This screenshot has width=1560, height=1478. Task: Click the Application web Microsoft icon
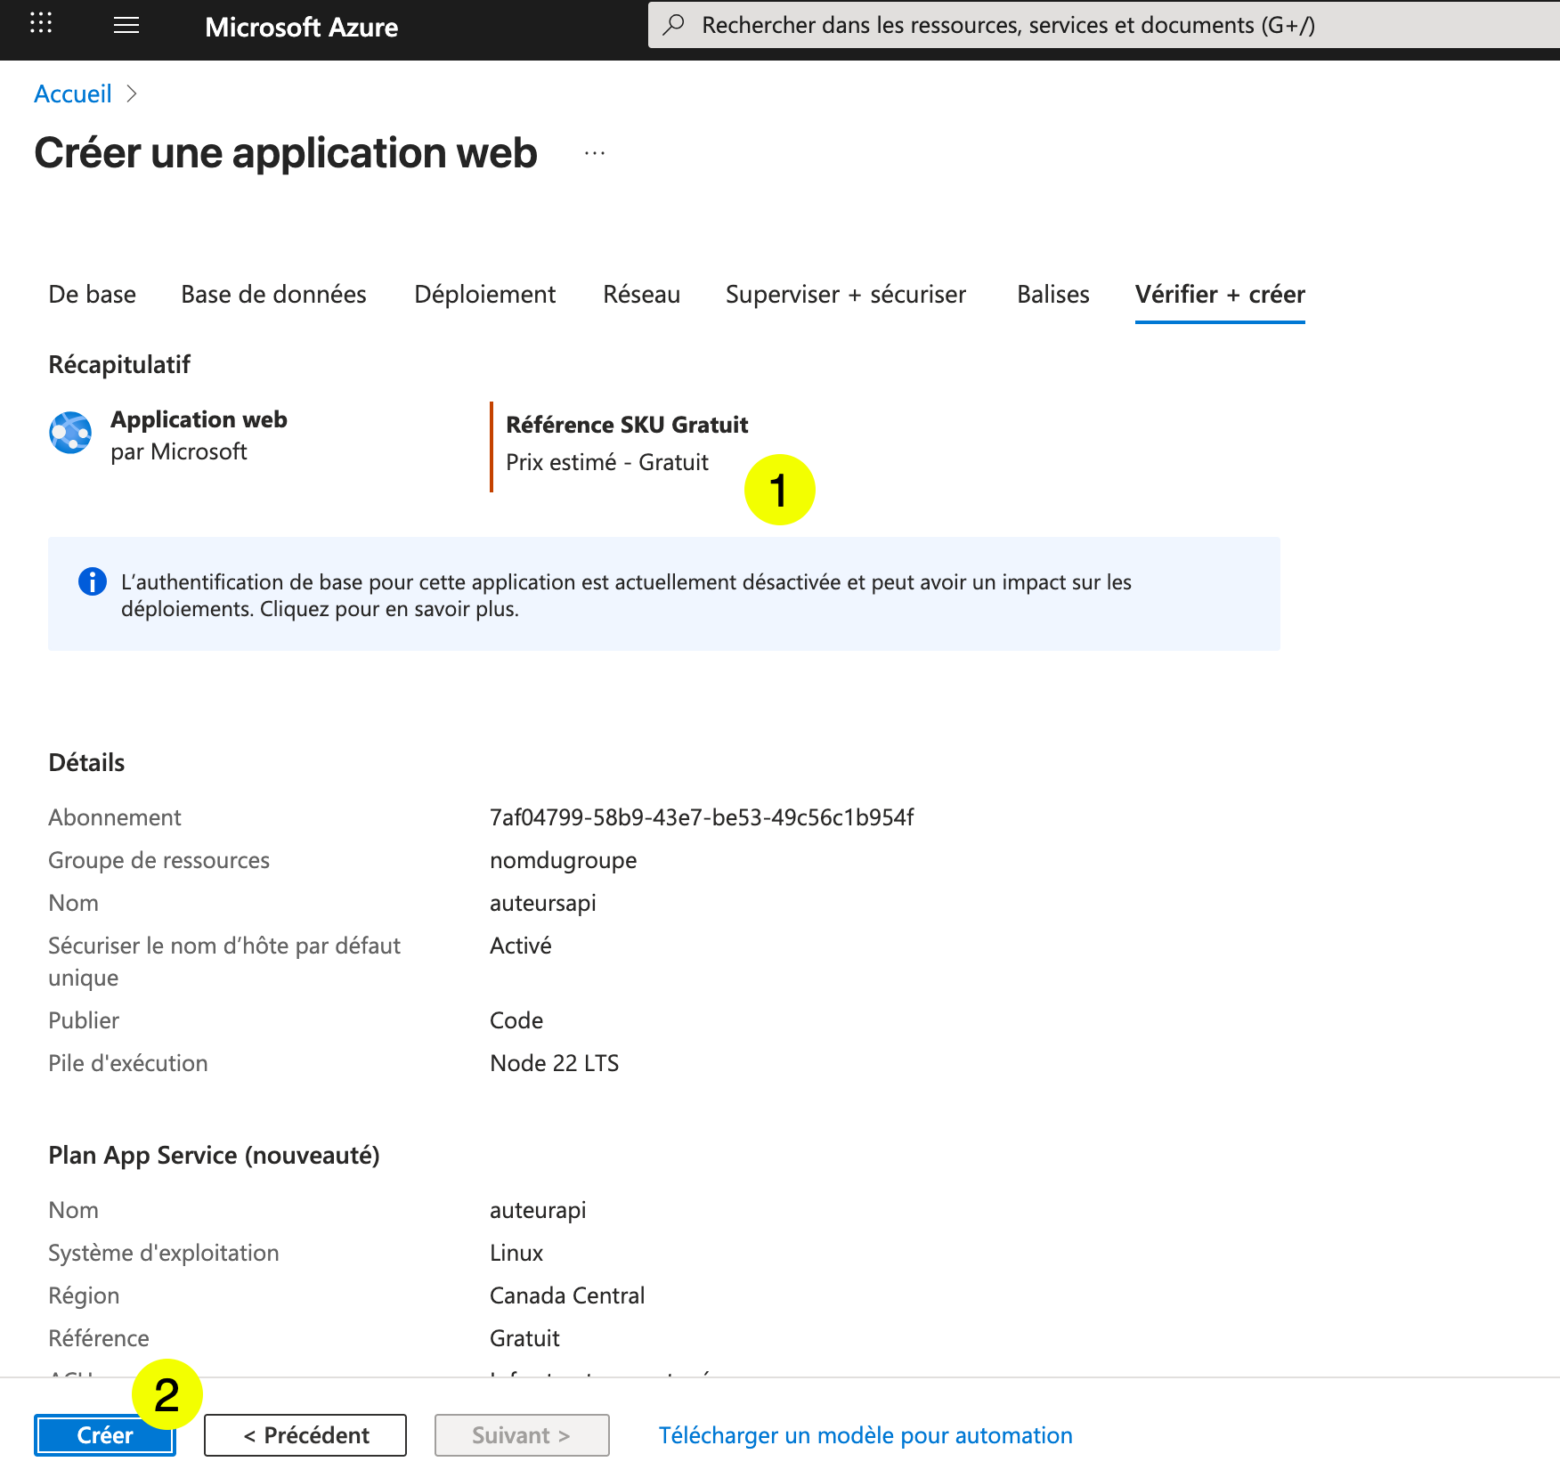click(69, 434)
